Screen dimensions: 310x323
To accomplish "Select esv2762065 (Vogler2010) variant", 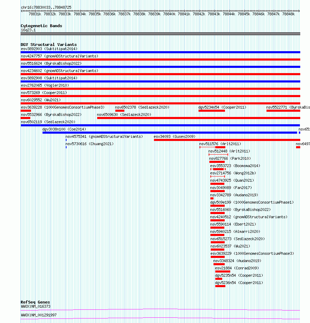I will point(45,85).
